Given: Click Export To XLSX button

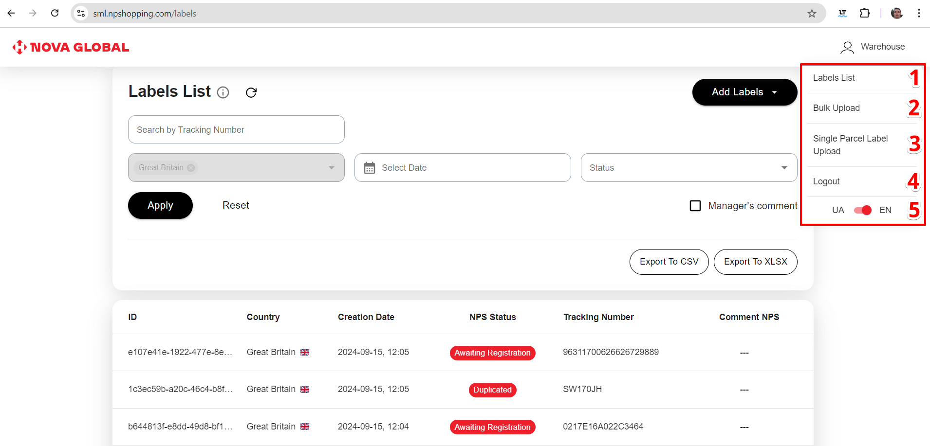Looking at the screenshot, I should tap(755, 262).
